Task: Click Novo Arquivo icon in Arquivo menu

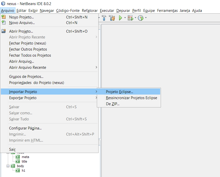Action: [4, 23]
